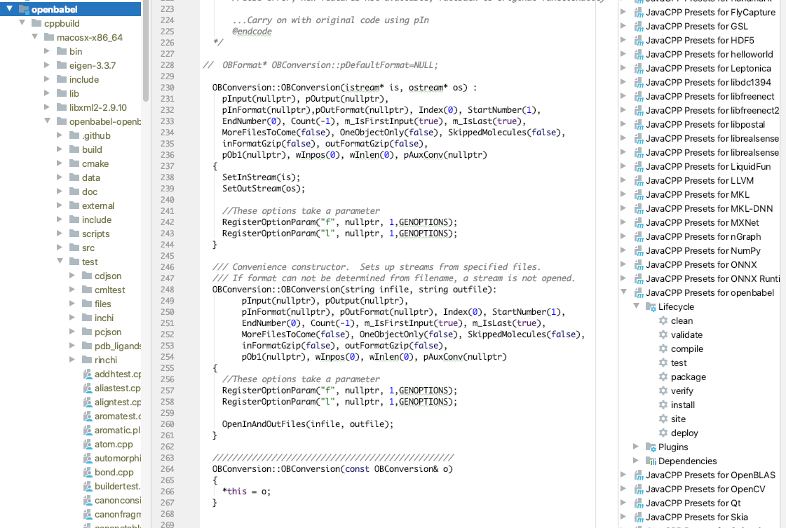
Task: Expand the Dependencies node
Action: coord(636,461)
